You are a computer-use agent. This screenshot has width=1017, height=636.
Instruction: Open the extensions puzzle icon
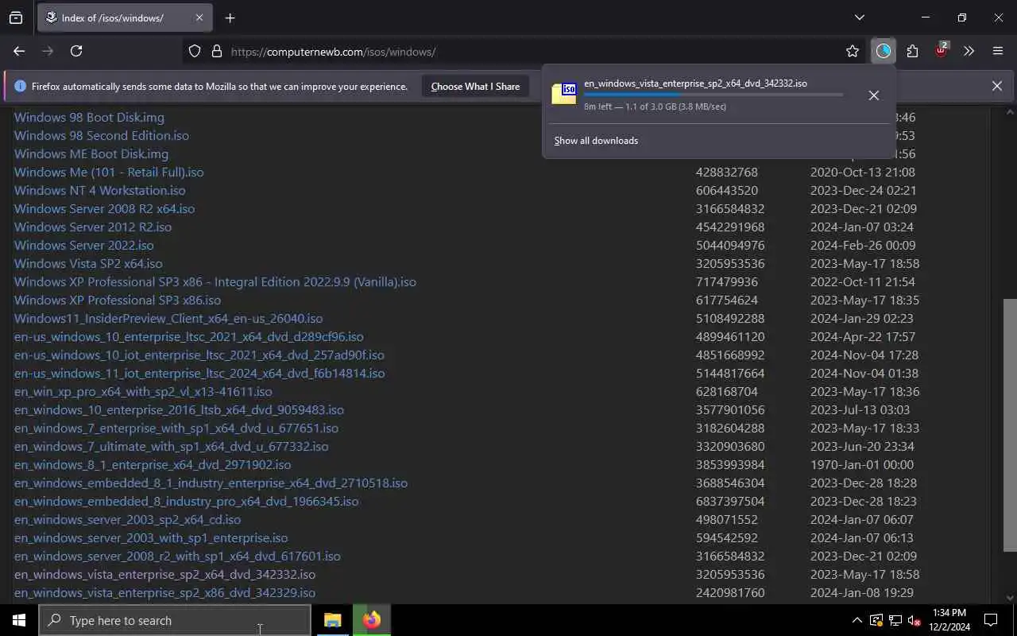point(912,51)
